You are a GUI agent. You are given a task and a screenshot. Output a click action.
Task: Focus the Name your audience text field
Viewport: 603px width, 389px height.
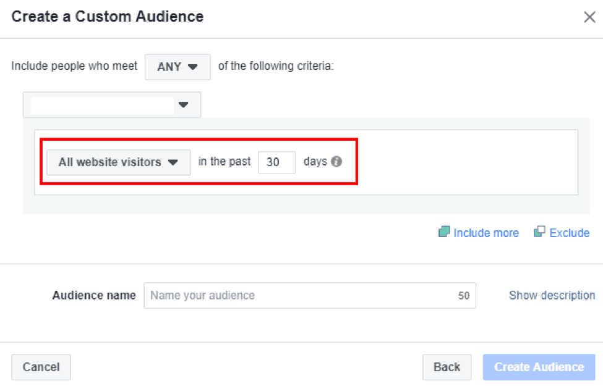tap(303, 295)
